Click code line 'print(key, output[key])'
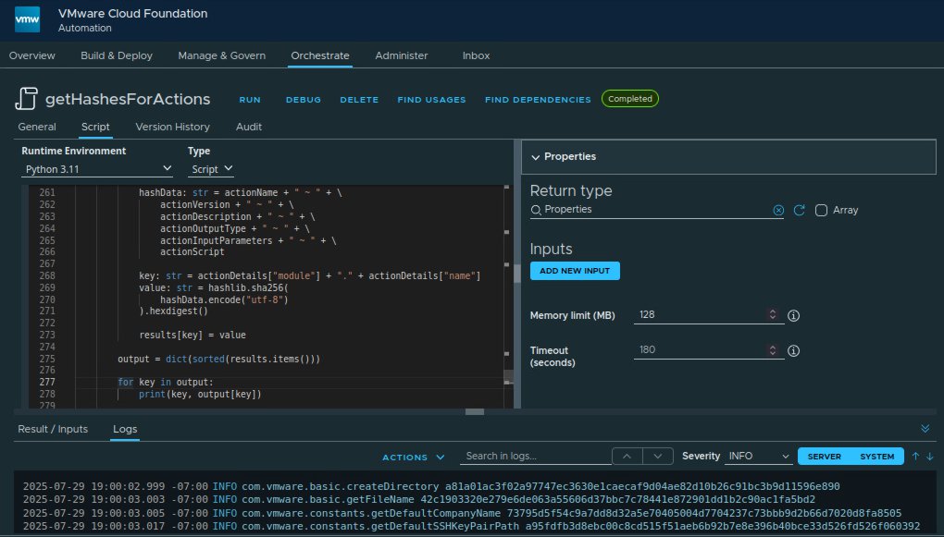The width and height of the screenshot is (944, 537). coord(200,394)
